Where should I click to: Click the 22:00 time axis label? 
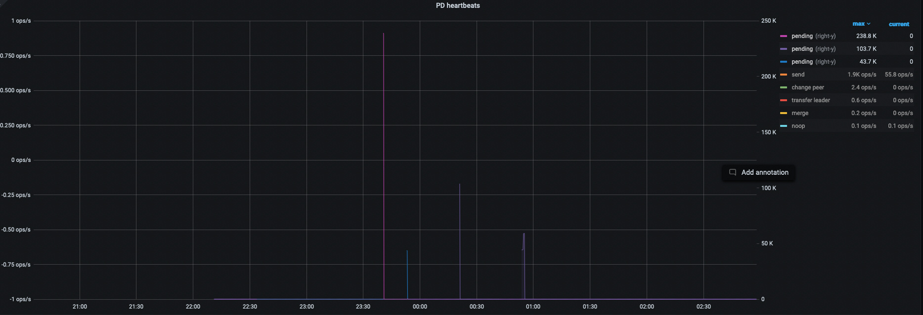[193, 307]
